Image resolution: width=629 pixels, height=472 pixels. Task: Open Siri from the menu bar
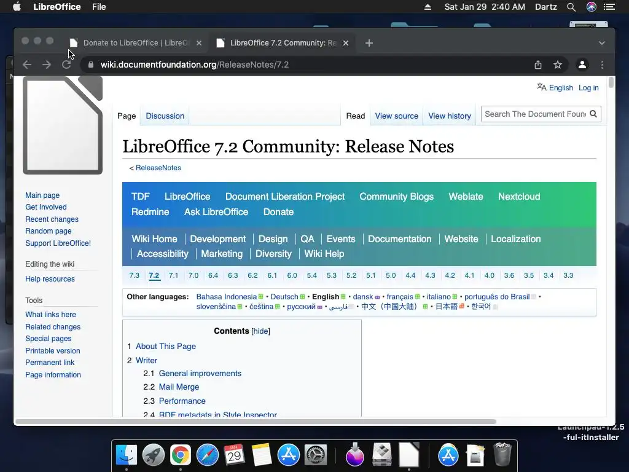[x=592, y=7]
